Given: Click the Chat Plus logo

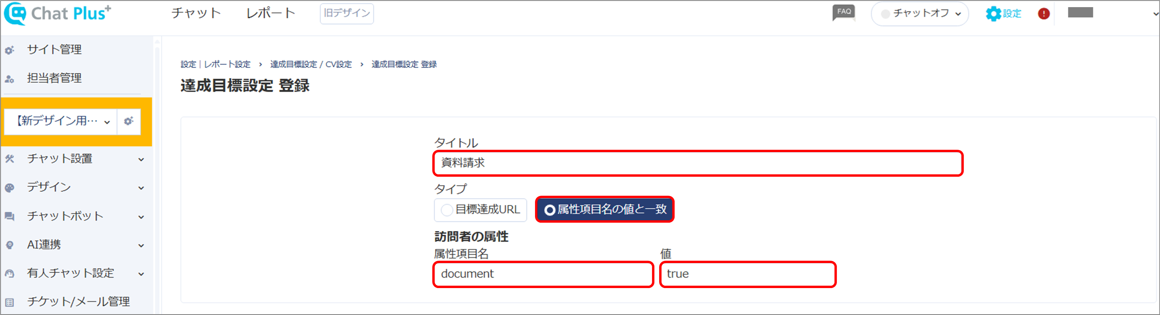Looking at the screenshot, I should coord(58,13).
